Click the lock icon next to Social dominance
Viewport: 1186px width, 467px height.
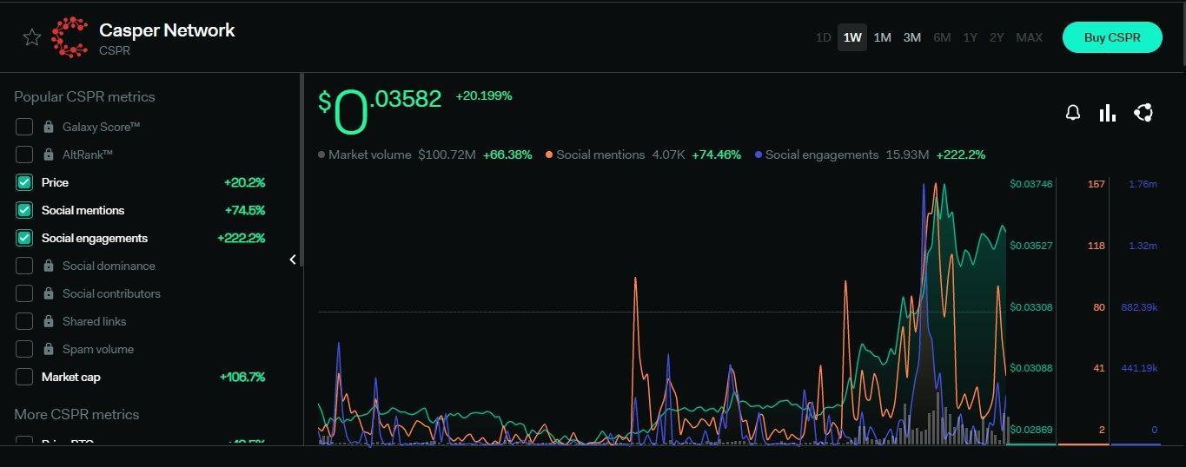pos(49,266)
